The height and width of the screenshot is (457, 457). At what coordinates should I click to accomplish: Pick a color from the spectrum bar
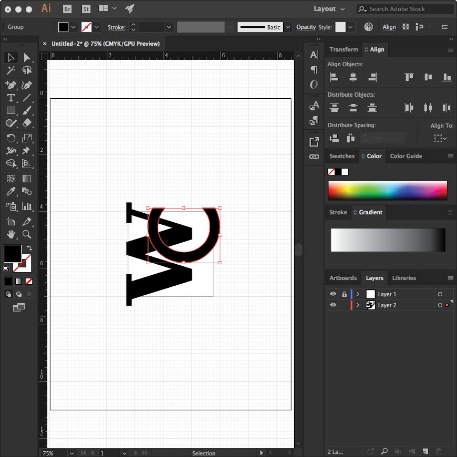pyautogui.click(x=387, y=190)
